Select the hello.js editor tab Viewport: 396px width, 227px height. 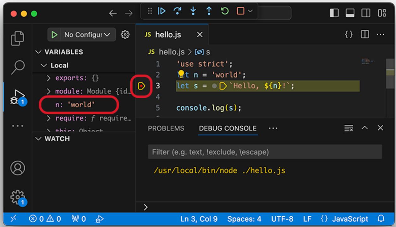point(172,34)
